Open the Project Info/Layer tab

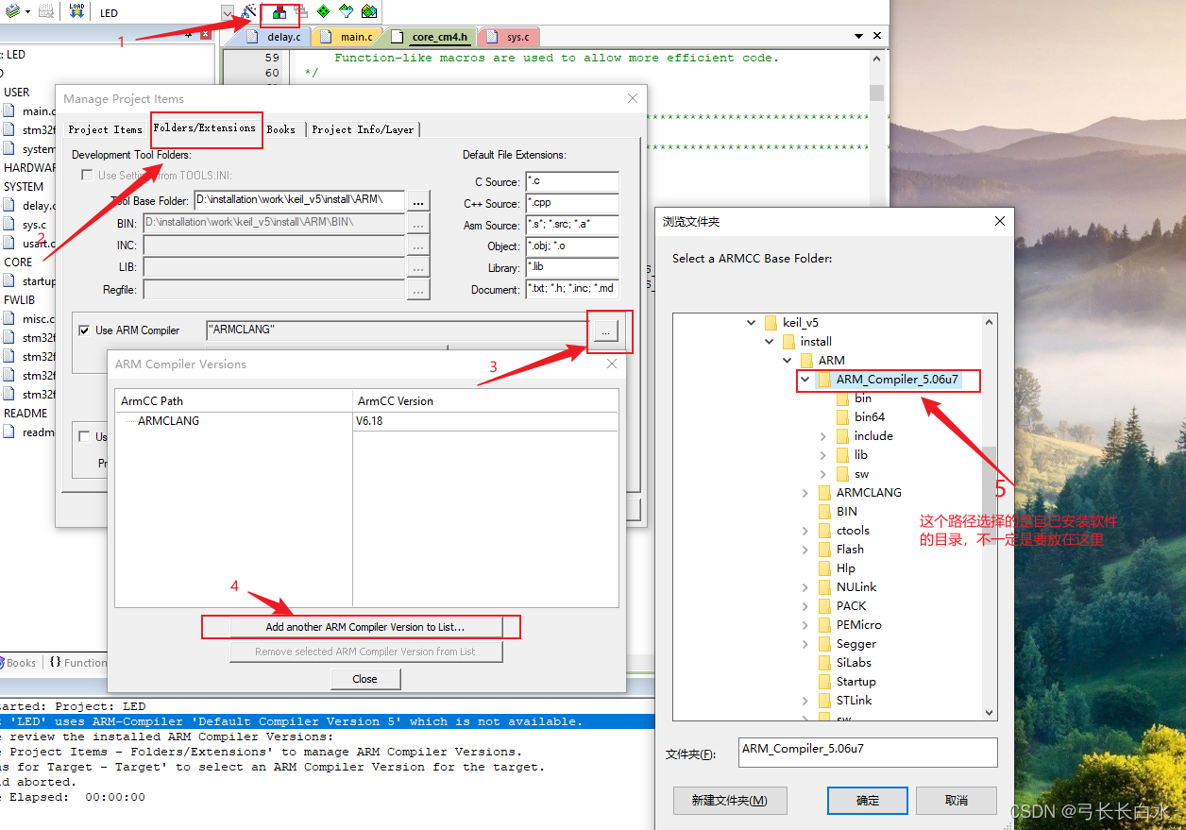363,129
